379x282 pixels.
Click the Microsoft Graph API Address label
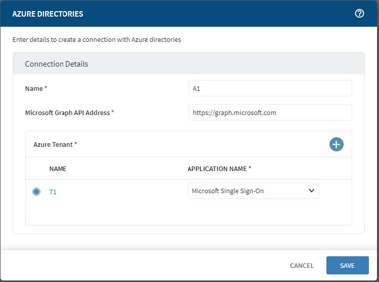click(67, 112)
